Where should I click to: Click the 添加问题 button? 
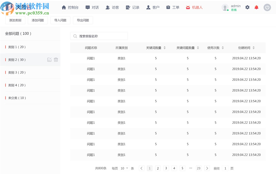pyautogui.click(x=38, y=20)
